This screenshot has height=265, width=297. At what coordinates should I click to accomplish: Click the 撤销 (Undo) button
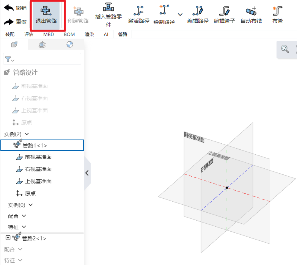(x=15, y=8)
